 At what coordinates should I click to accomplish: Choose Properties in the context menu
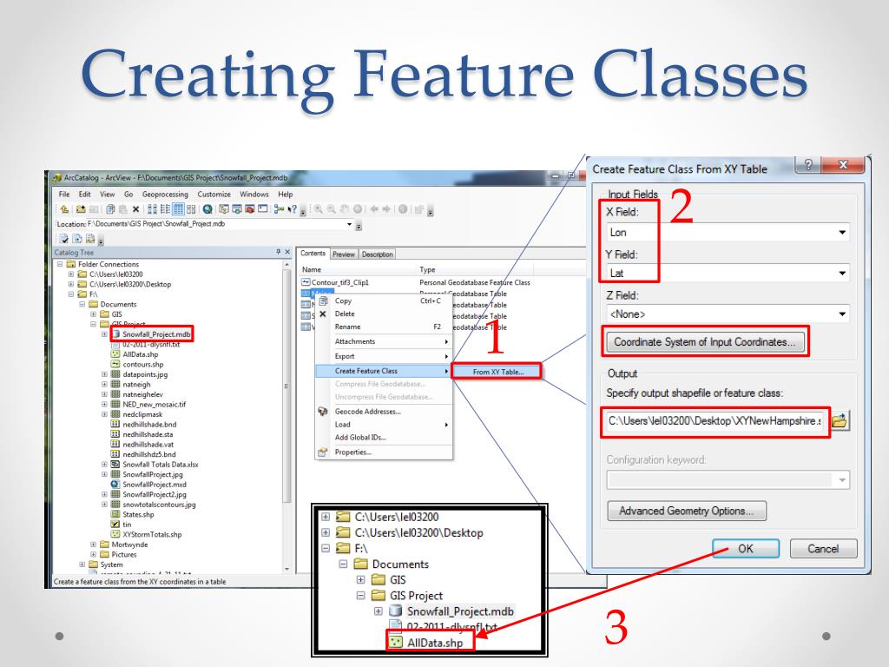coord(383,452)
